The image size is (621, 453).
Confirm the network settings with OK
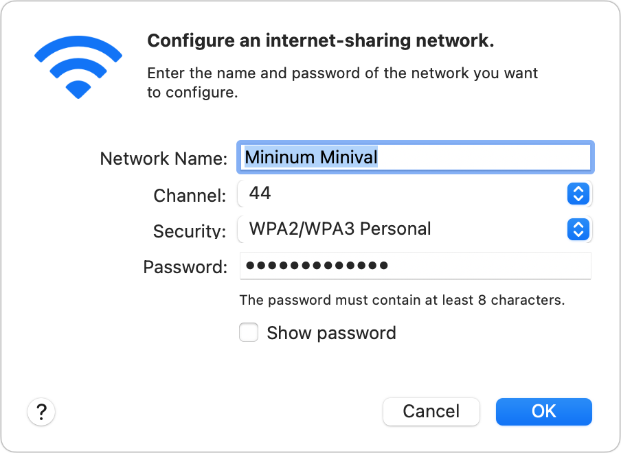pyautogui.click(x=543, y=411)
